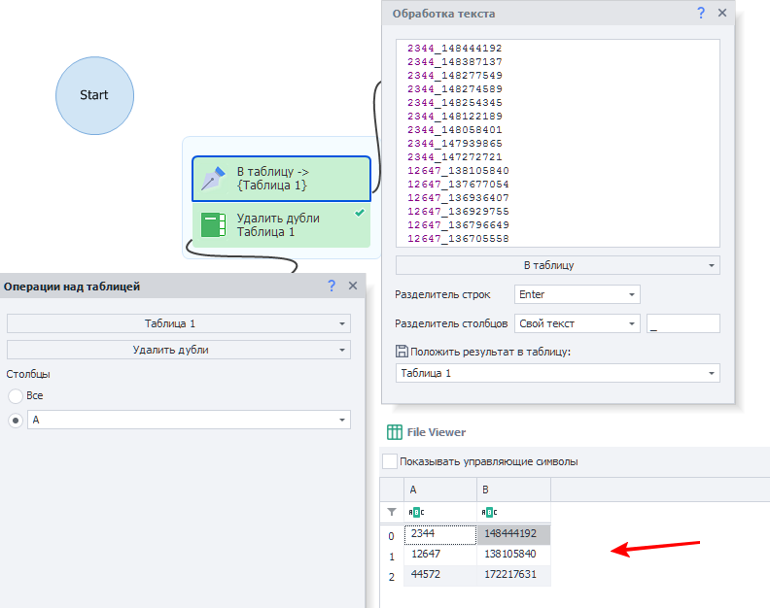
Task: Open the 'В таблицу' action type dropdown
Action: (x=557, y=264)
